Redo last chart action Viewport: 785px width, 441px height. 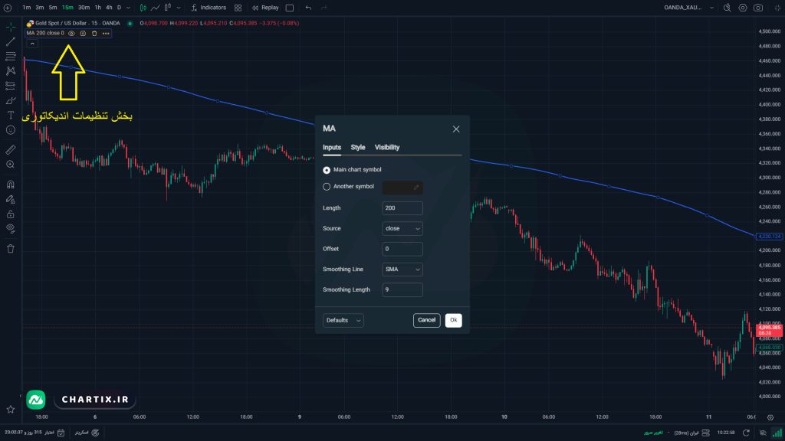coord(324,8)
